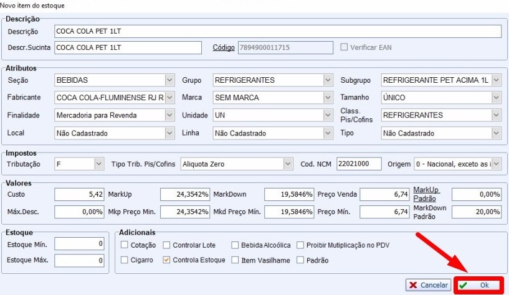The width and height of the screenshot is (509, 295).
Task: Open the Código link label
Action: [x=224, y=48]
